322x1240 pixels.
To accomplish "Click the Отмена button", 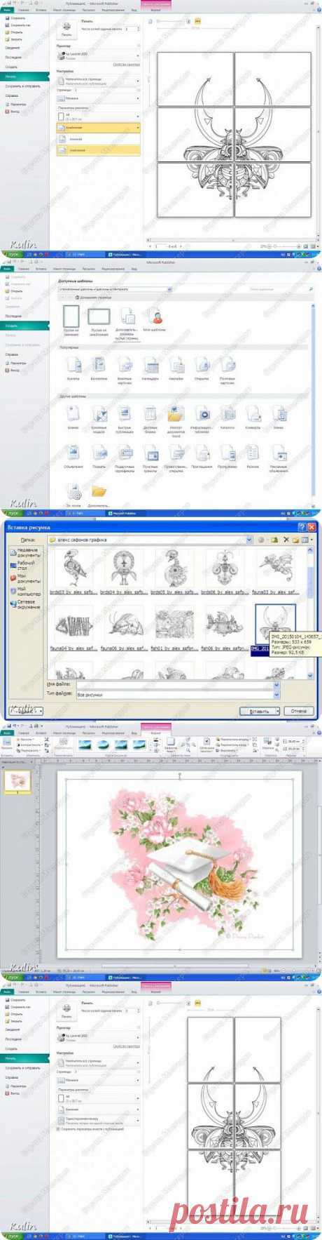I will [299, 711].
